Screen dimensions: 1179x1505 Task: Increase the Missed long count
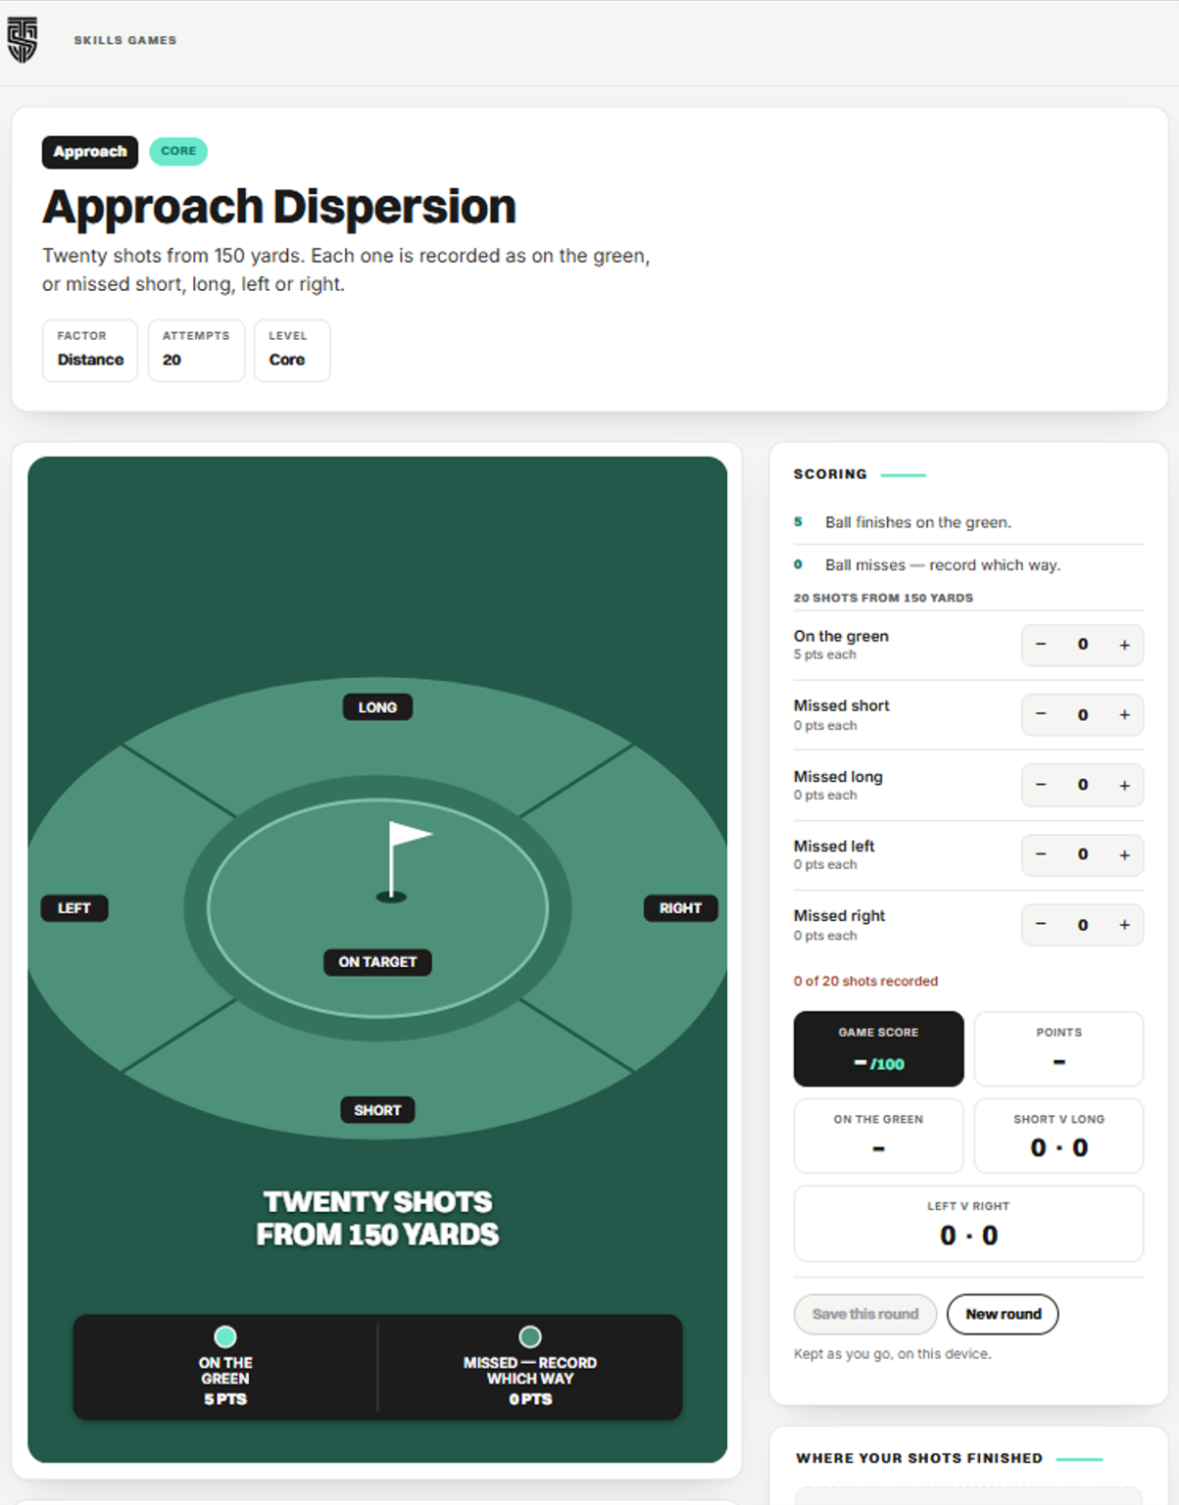coord(1124,785)
